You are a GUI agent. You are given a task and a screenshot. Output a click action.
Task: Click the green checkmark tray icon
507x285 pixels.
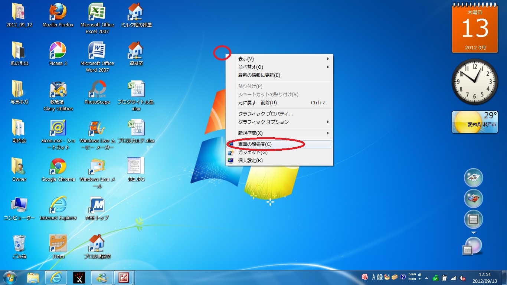point(436,278)
